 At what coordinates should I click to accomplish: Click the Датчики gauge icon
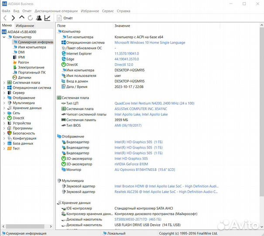coord(15,77)
